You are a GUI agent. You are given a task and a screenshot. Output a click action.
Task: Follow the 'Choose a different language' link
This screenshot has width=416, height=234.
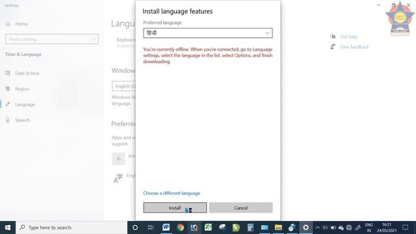tap(172, 193)
